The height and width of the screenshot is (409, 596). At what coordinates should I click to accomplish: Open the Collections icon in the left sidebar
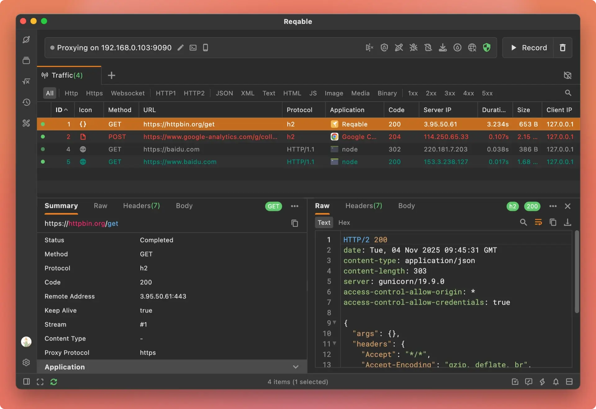coord(26,60)
